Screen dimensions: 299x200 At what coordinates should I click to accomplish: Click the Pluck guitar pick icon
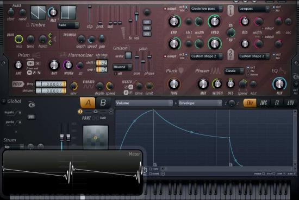(x=181, y=70)
